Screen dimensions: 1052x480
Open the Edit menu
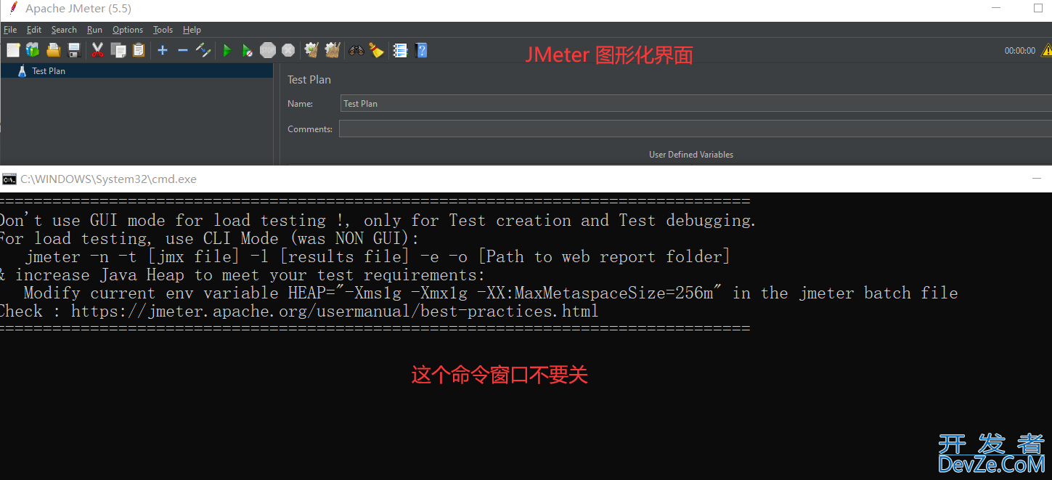coord(34,30)
